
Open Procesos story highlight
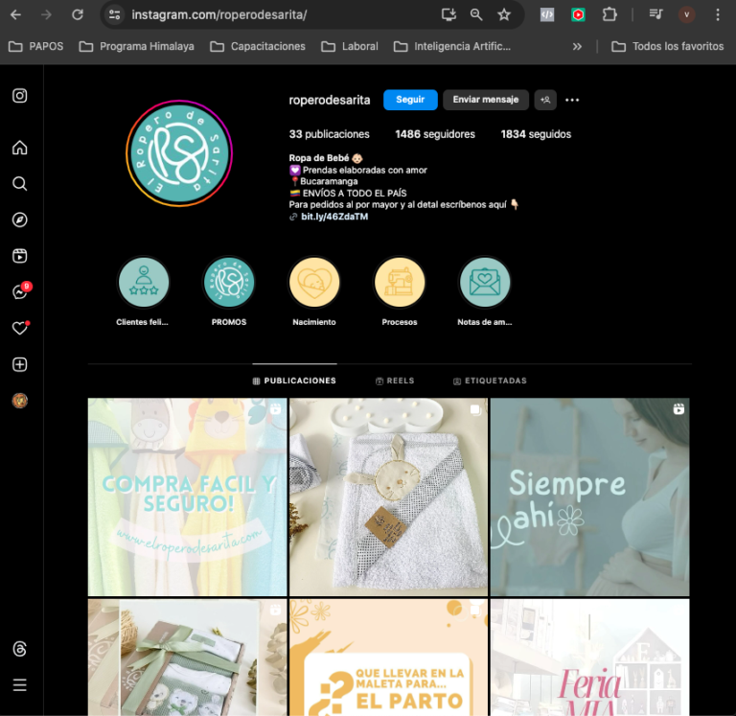(400, 282)
